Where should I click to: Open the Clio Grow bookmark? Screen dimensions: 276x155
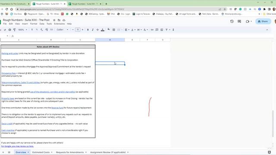[x=16, y=14]
